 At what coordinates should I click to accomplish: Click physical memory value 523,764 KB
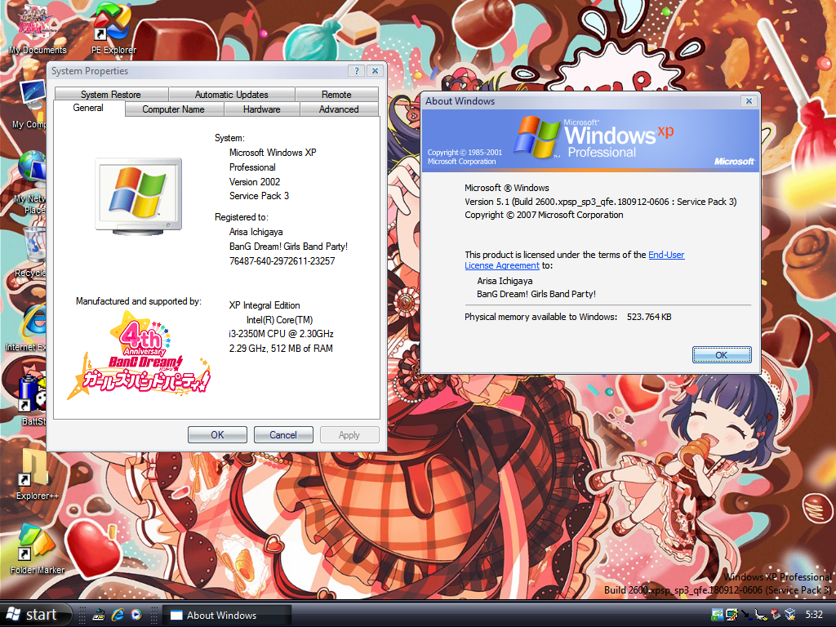click(649, 317)
